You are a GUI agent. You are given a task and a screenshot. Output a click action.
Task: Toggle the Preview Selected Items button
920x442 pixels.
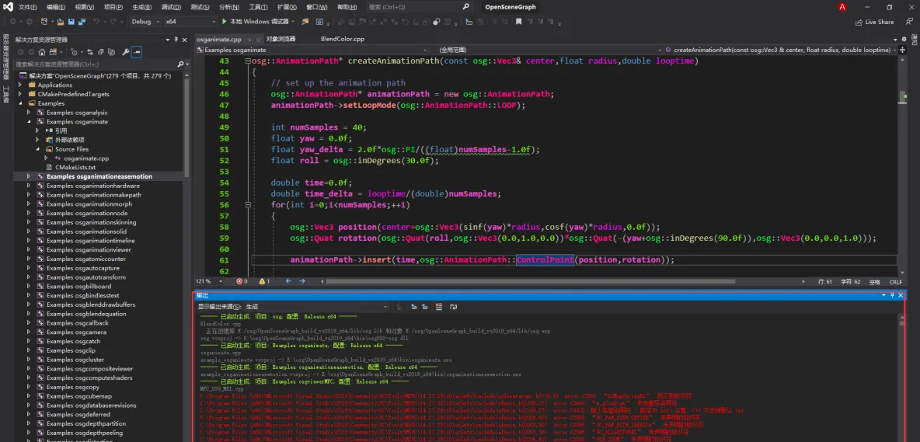coord(136,51)
